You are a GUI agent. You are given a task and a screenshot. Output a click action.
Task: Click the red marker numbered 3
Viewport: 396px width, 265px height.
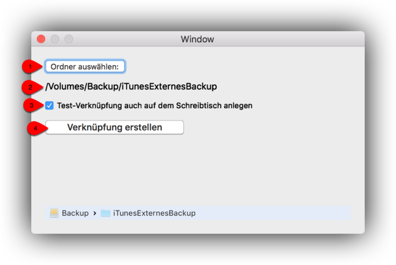(x=33, y=105)
